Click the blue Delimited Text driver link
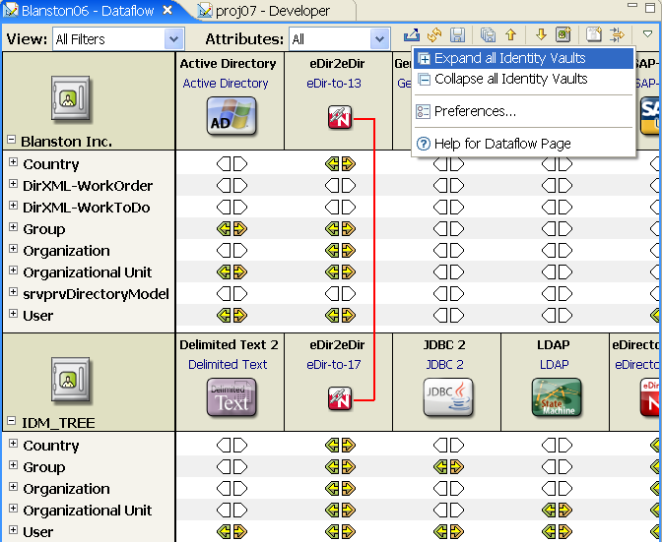The width and height of the screenshot is (662, 542). pyautogui.click(x=228, y=365)
